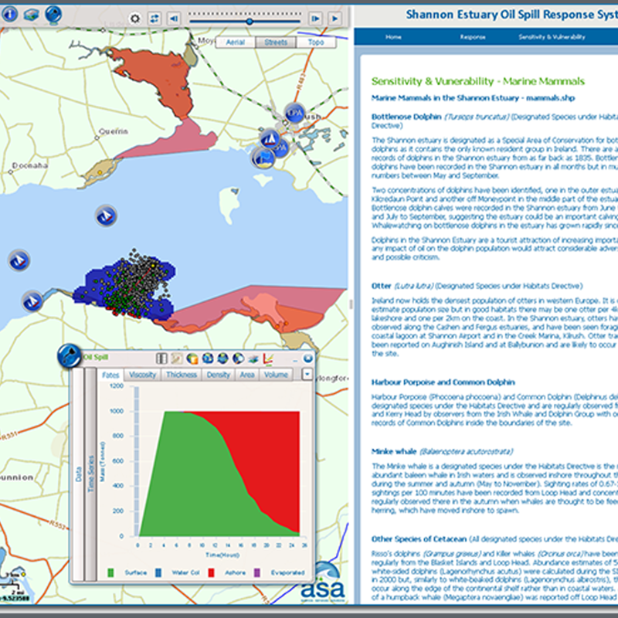Play the spill simulation animation
Image resolution: width=618 pixels, height=618 pixels.
334,18
